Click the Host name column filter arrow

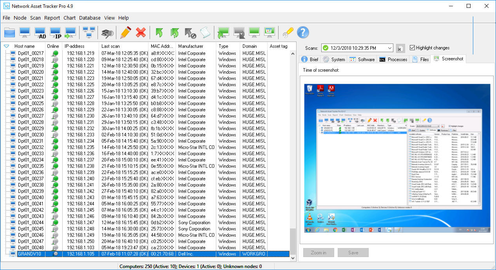6,46
